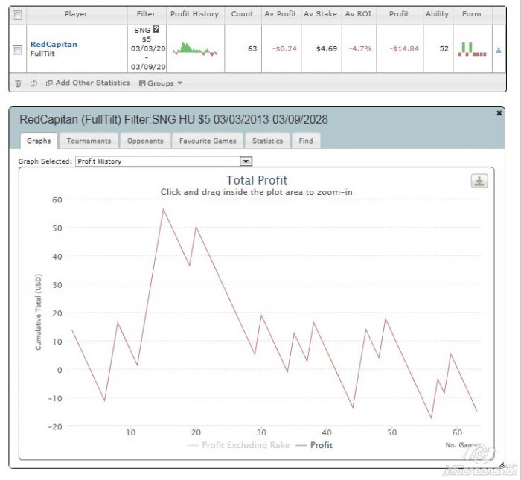Switch to the Tournaments tab
Screen dimensions: 521x480
click(89, 141)
